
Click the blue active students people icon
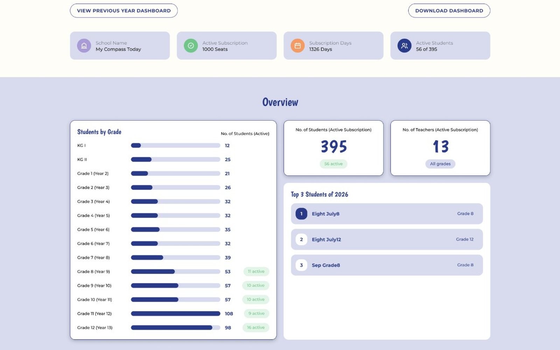coord(404,45)
